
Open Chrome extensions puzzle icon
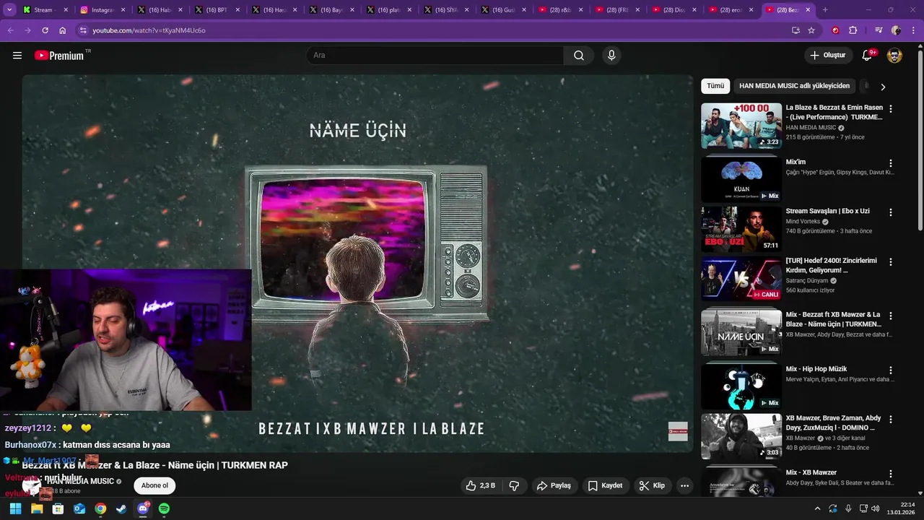[853, 30]
